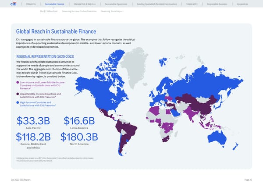Image resolution: width=263 pixels, height=186 pixels.
Task: Jump to the Appendices tab
Action: (x=250, y=4)
